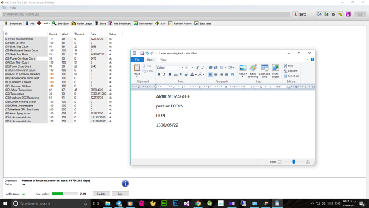Open the Folder Usage tab
Viewport: 369px width, 208px height.
click(82, 24)
